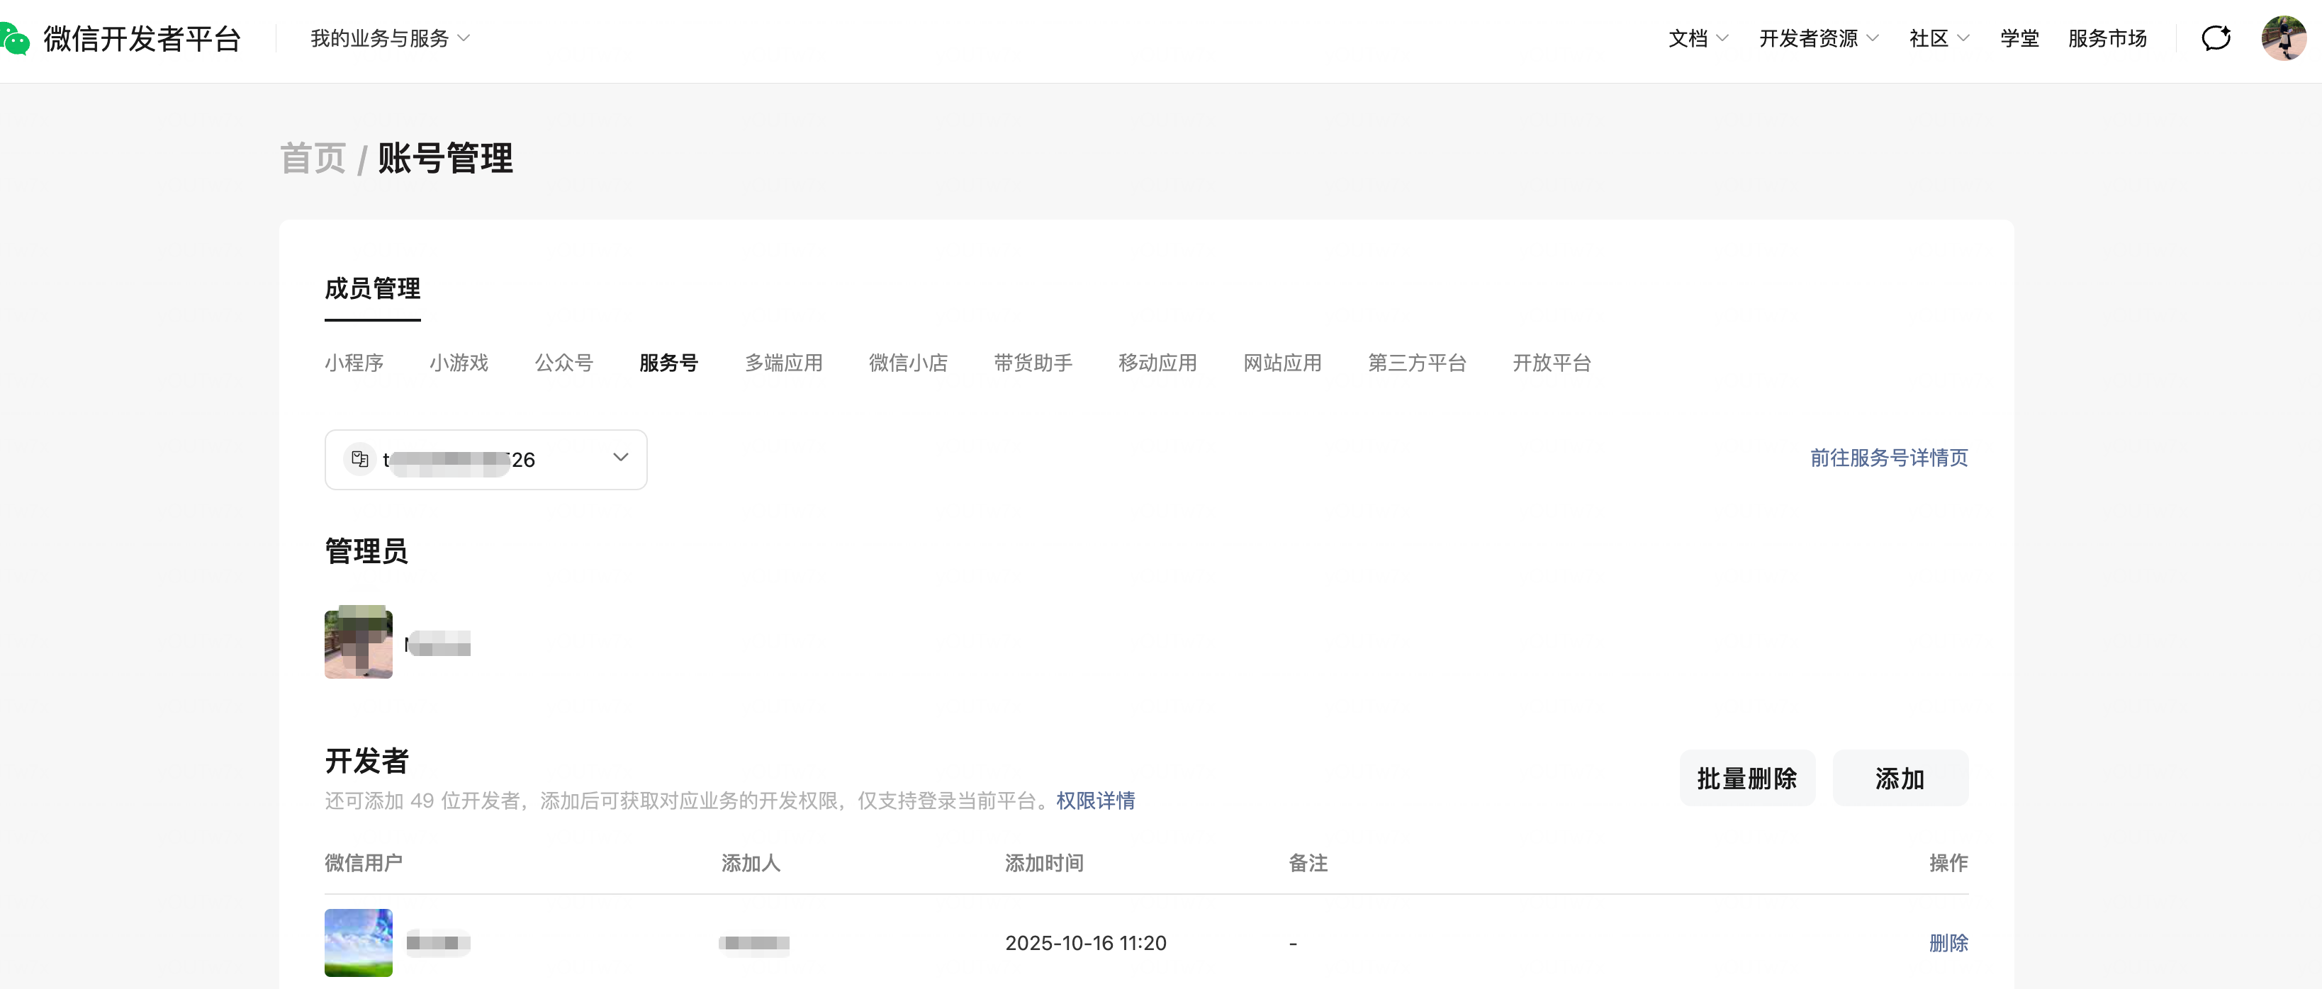
Task: Click the developer's sky avatar thumbnail
Action: pyautogui.click(x=358, y=942)
